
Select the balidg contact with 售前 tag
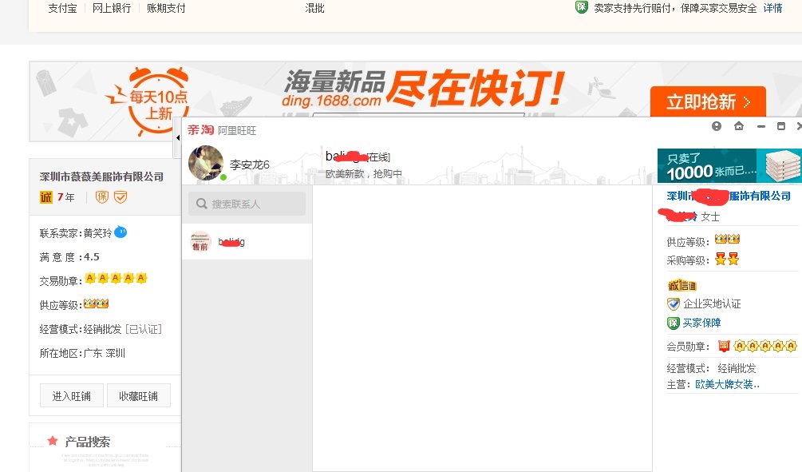(x=223, y=241)
